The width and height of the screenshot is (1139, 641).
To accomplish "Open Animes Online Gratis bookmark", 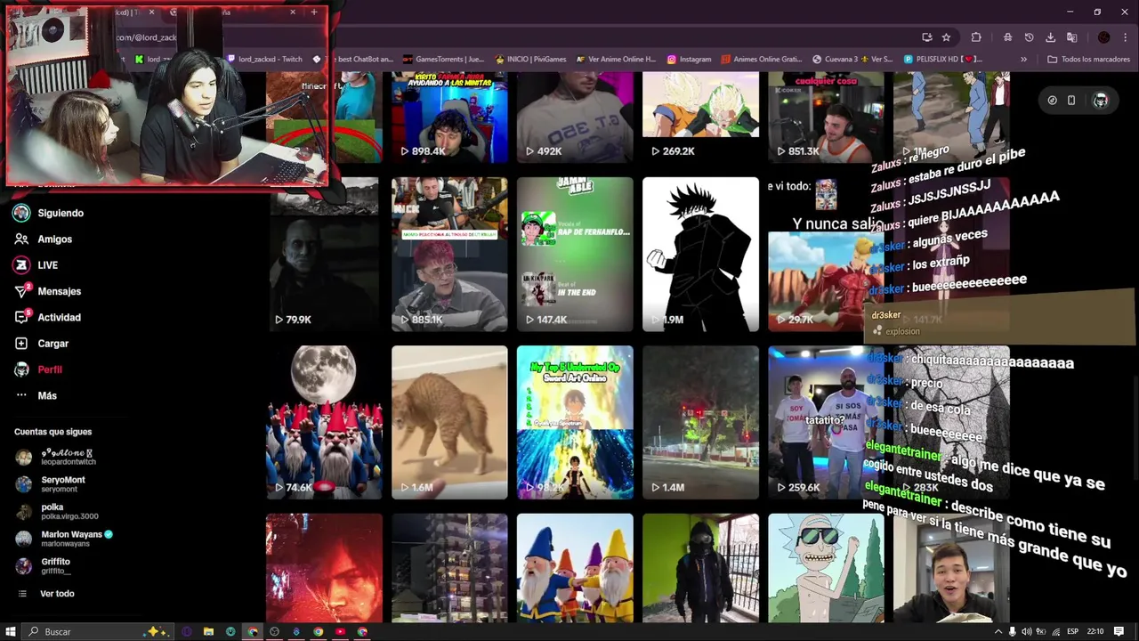I will coord(761,59).
